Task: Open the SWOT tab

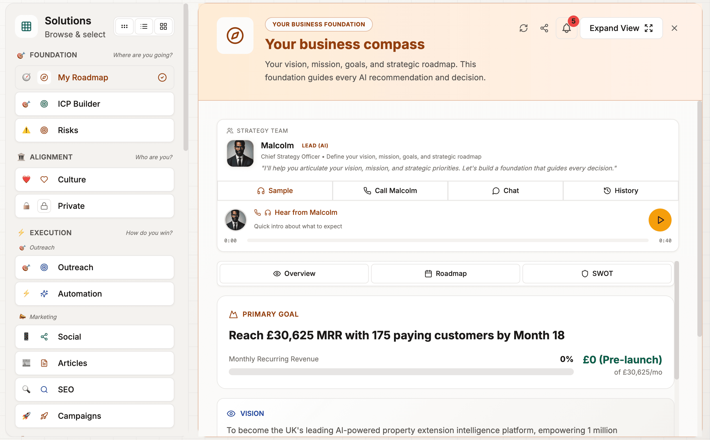Action: [x=596, y=274]
